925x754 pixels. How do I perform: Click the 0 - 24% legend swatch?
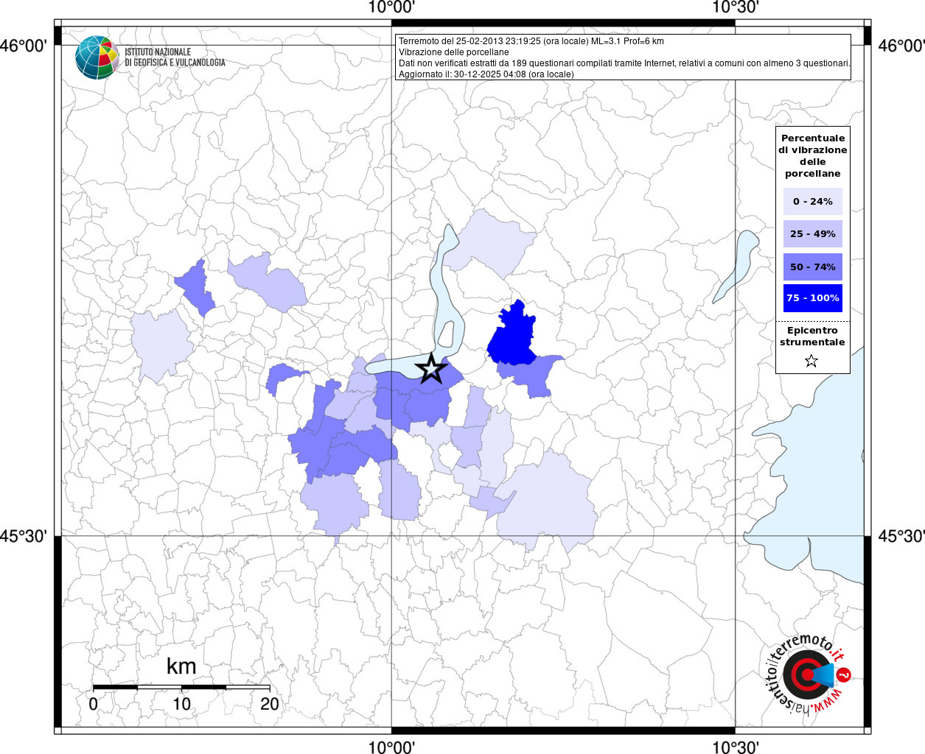[x=812, y=201]
